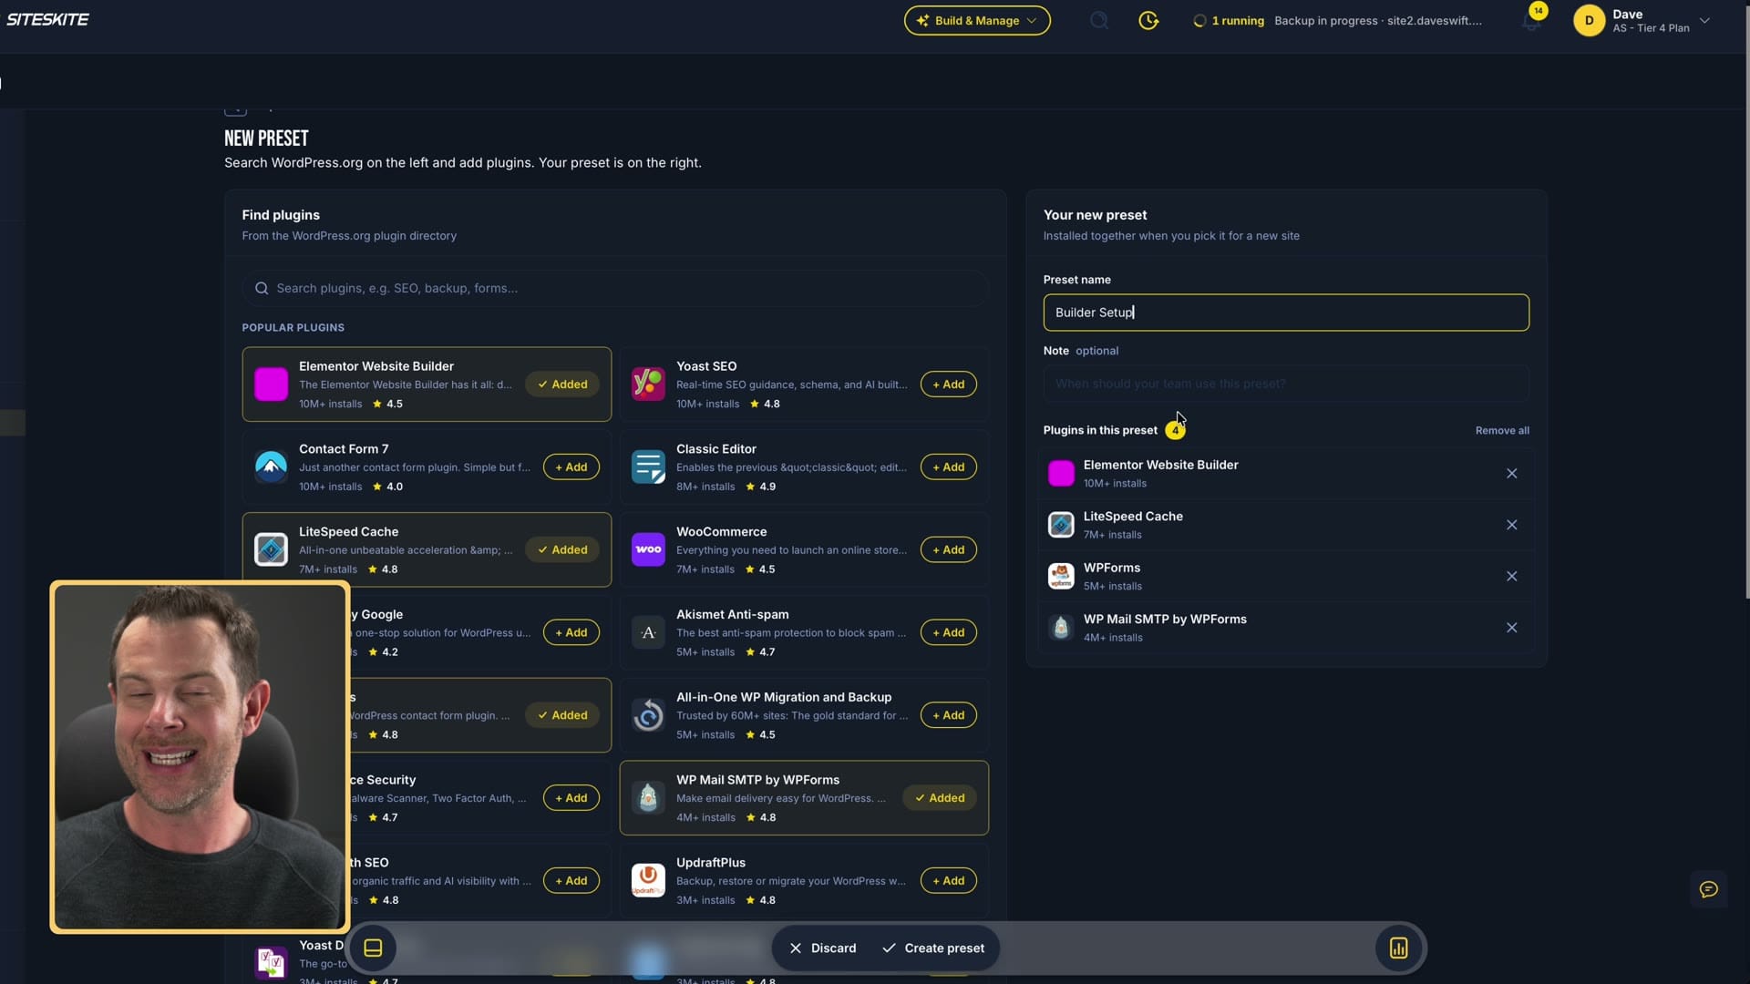
Task: Click Create preset button
Action: click(x=933, y=948)
